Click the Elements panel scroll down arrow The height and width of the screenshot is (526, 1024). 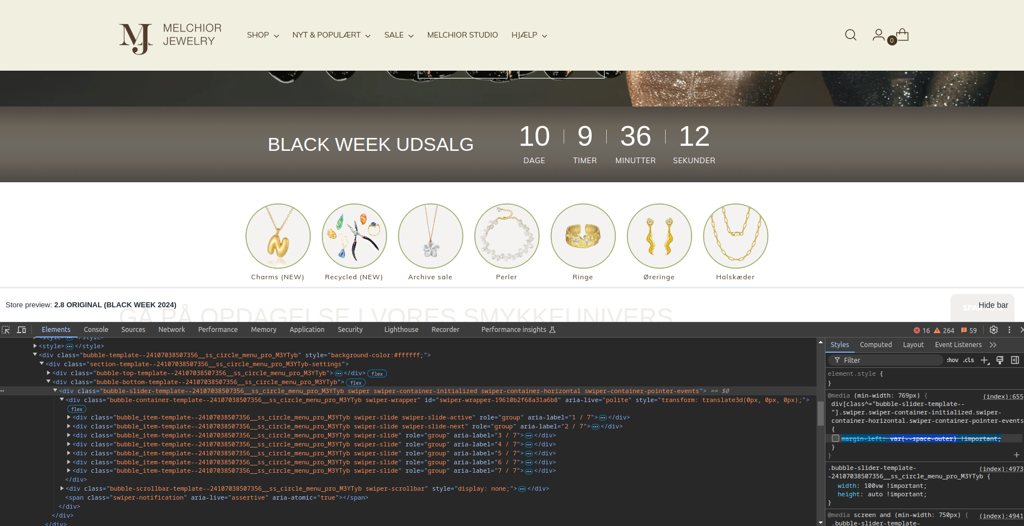tap(820, 523)
